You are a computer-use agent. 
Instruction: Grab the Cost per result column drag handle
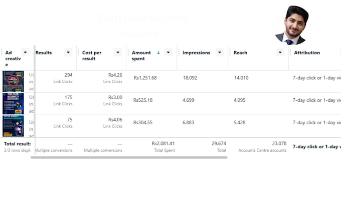[79, 53]
